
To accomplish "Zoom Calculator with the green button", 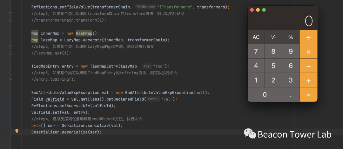I will [264, 10].
